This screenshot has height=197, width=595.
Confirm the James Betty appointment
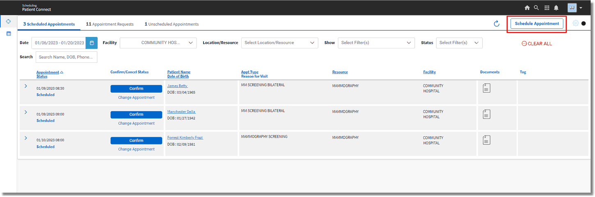[136, 89]
